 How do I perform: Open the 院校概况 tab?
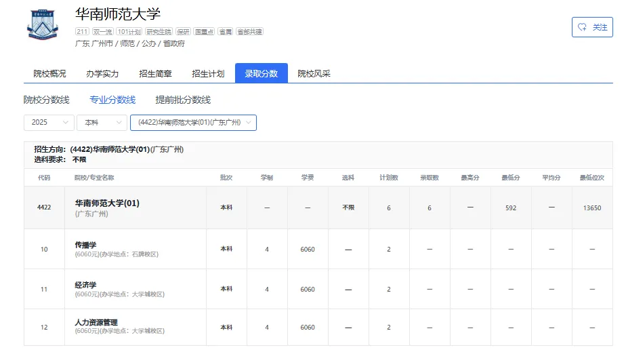coord(49,73)
